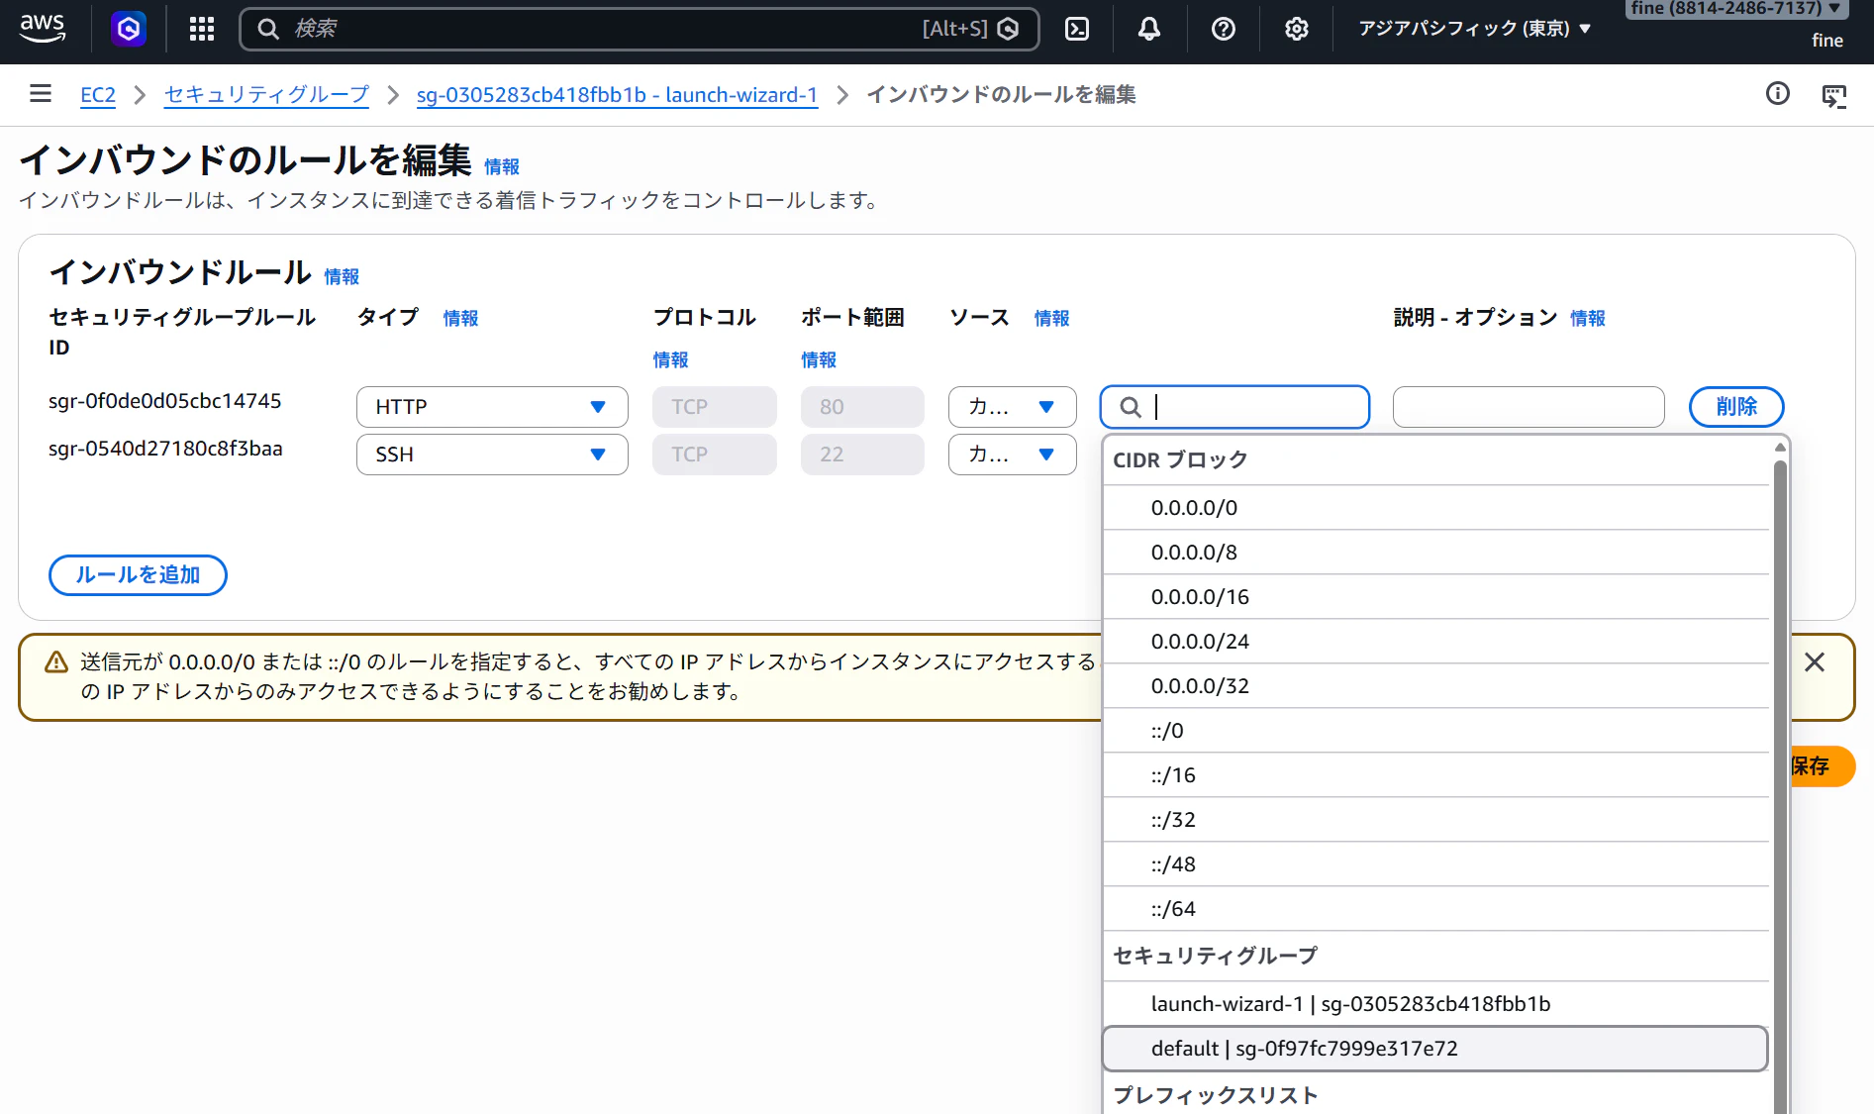
Task: Click the disabled TCP protocol field in SSH row
Action: point(715,455)
